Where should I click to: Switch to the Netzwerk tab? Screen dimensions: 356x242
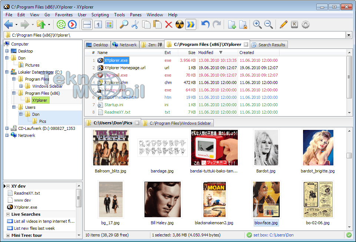(124, 45)
